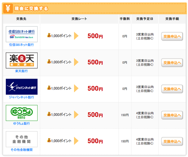Click the 交換先 column header
188x157 pixels.
[21, 19]
